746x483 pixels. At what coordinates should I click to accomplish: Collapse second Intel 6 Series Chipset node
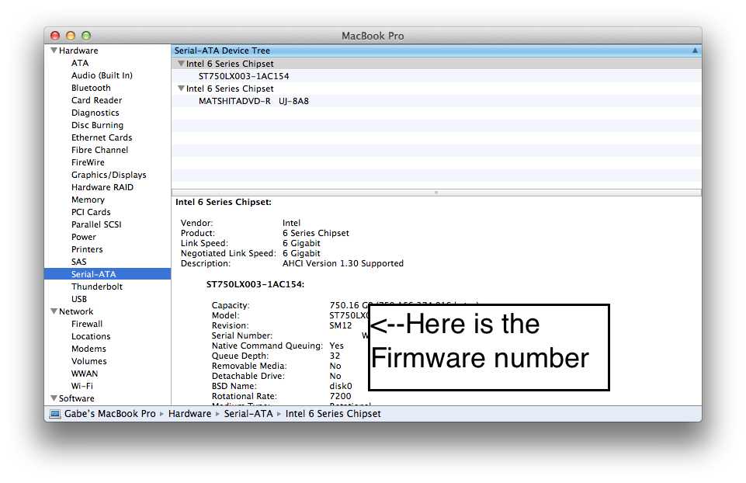[181, 89]
